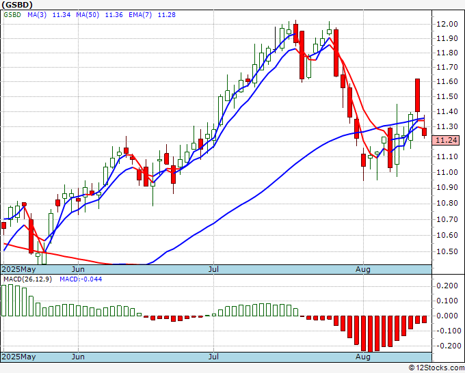Open the 12Stocks.com copyright link
Image resolution: width=465 pixels, height=373 pixels.
coord(436,368)
